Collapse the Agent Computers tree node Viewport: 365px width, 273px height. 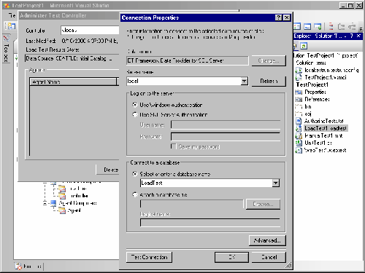45,203
